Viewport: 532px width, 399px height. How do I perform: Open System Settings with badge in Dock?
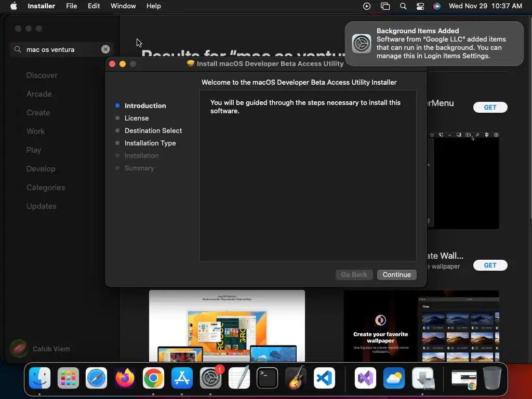point(211,378)
